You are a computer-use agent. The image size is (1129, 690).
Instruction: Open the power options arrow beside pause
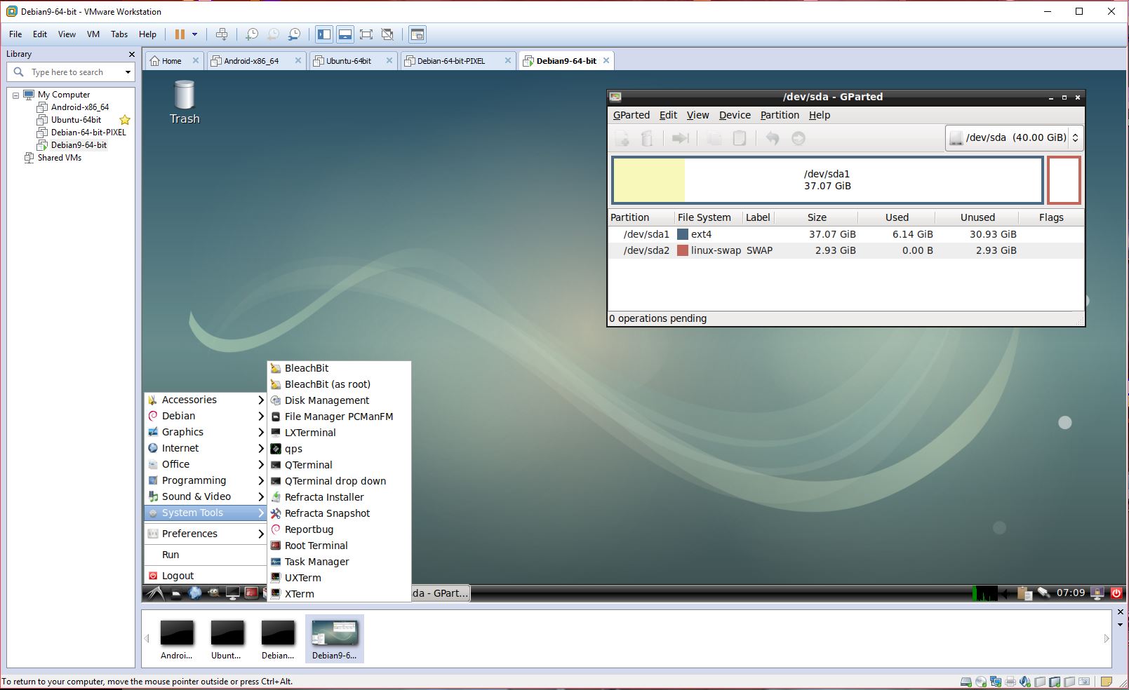click(x=195, y=34)
